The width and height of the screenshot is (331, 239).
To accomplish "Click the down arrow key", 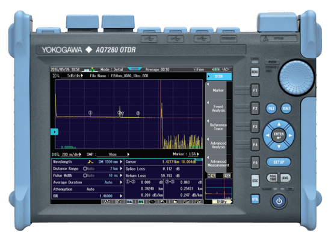I will point(279,147).
